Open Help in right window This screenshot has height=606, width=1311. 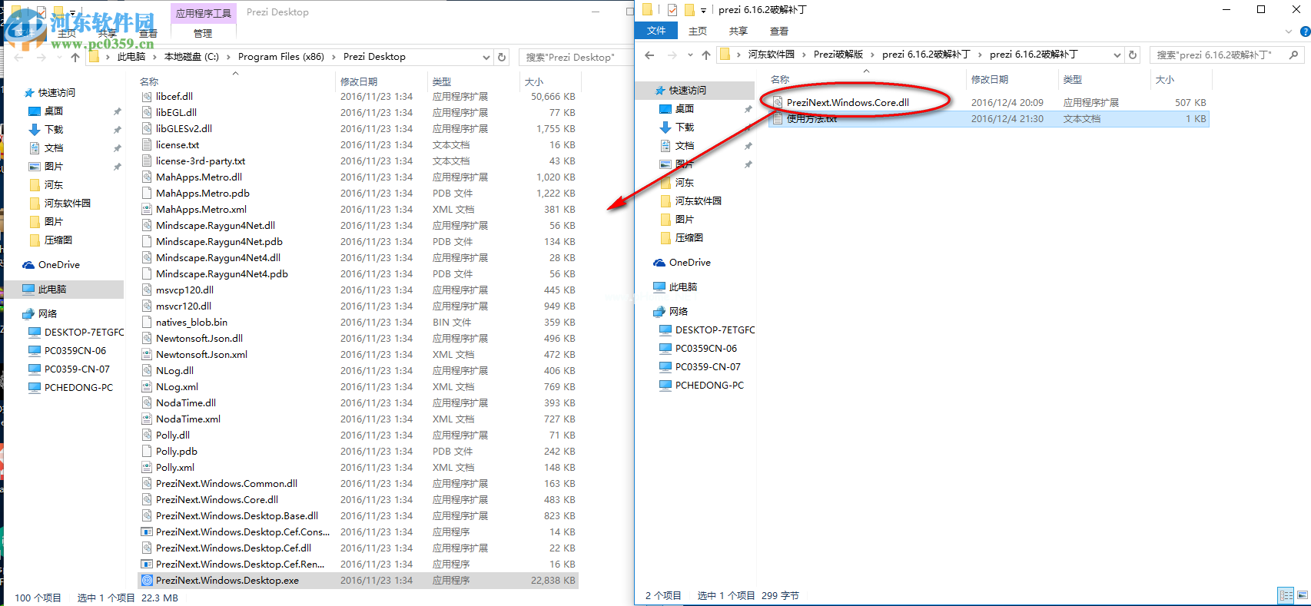pyautogui.click(x=1304, y=31)
